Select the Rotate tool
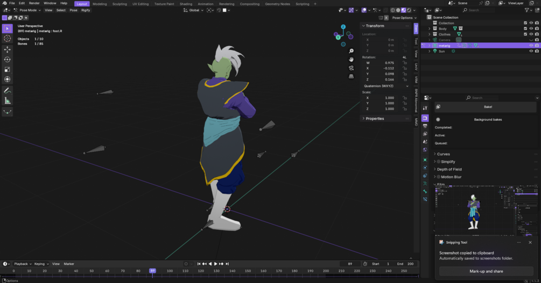The image size is (541, 283). (7, 60)
